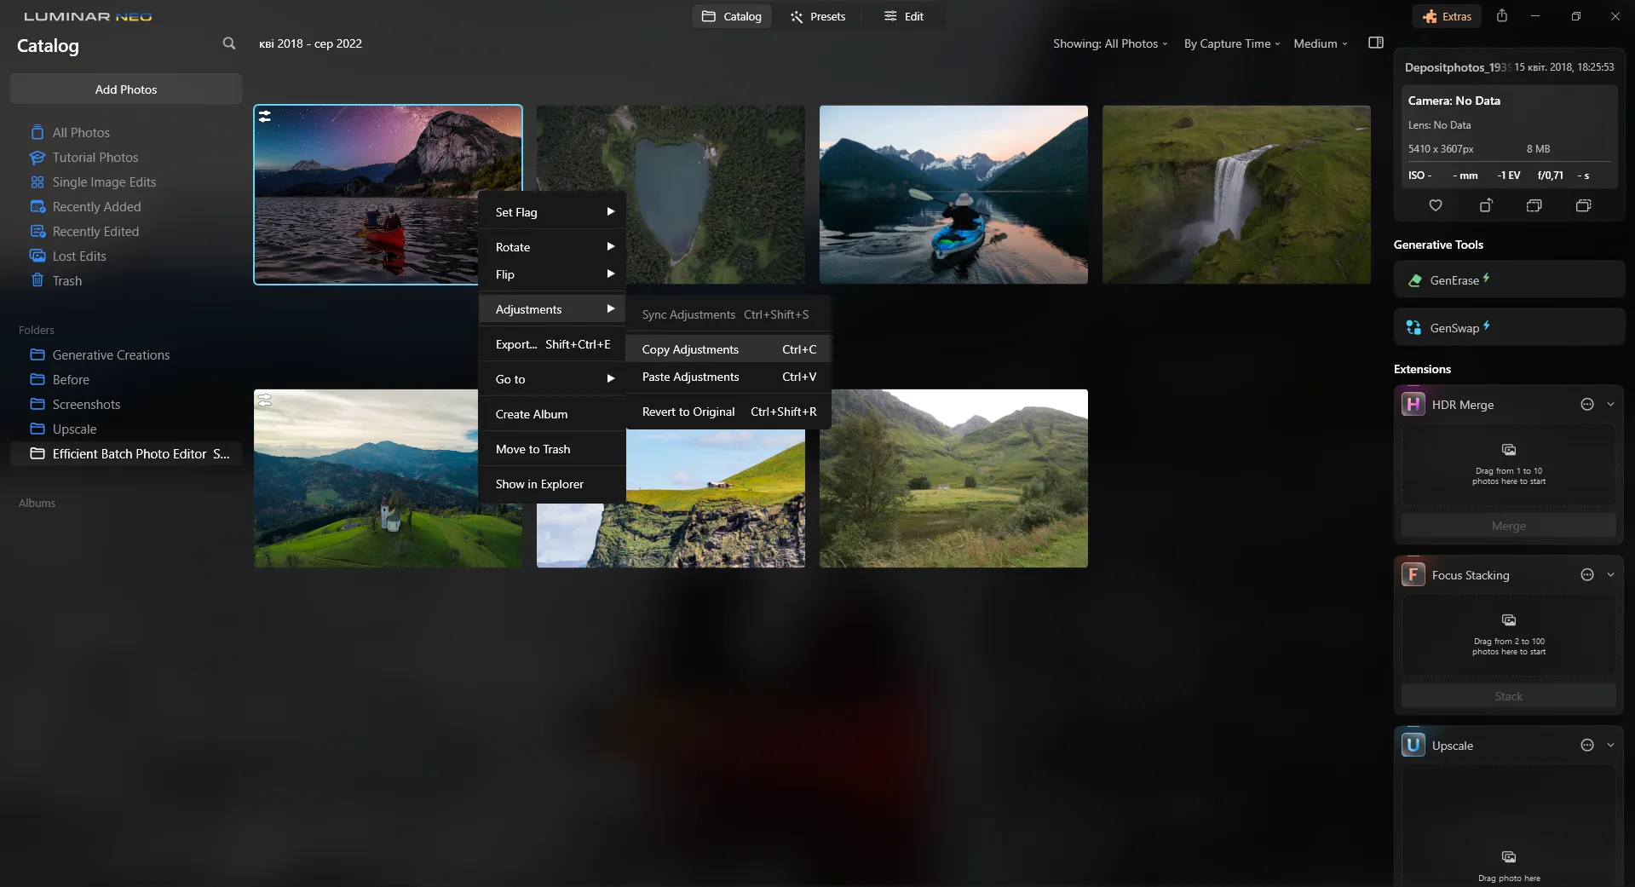Image resolution: width=1635 pixels, height=887 pixels.
Task: Open the Upscale extension icon
Action: tap(1413, 745)
